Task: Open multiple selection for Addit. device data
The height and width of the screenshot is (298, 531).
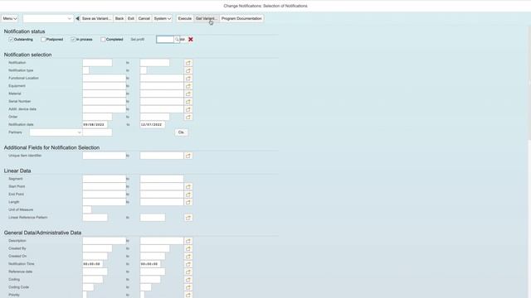Action: (x=188, y=109)
